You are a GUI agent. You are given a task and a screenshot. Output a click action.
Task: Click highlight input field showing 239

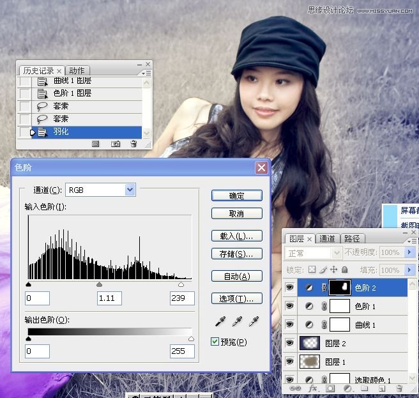[x=182, y=298]
